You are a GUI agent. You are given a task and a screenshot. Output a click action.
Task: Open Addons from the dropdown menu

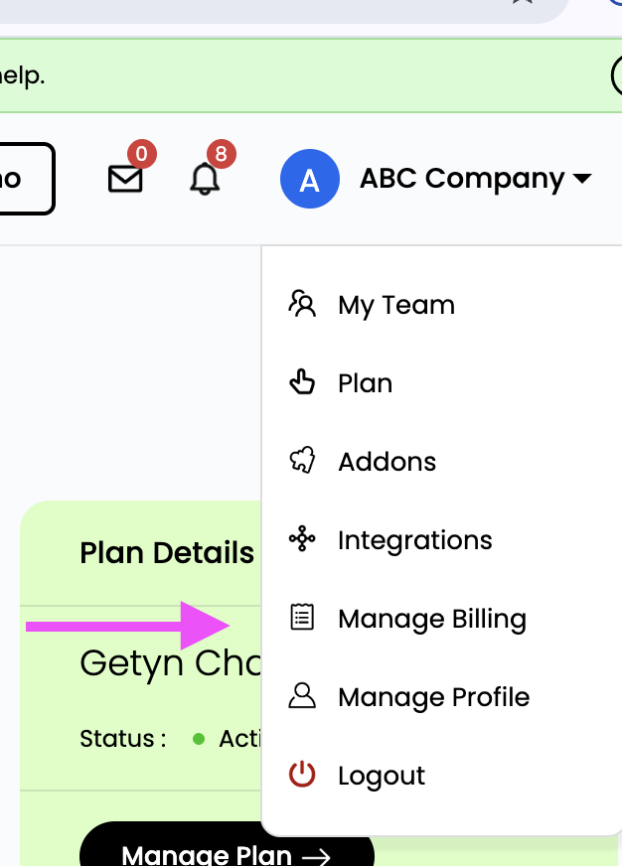pyautogui.click(x=388, y=462)
